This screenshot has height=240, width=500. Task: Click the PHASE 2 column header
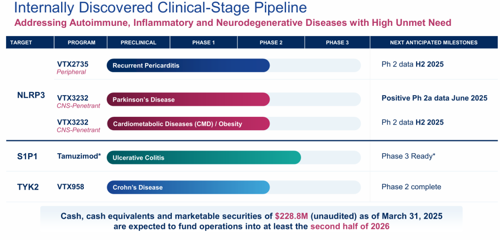click(271, 42)
